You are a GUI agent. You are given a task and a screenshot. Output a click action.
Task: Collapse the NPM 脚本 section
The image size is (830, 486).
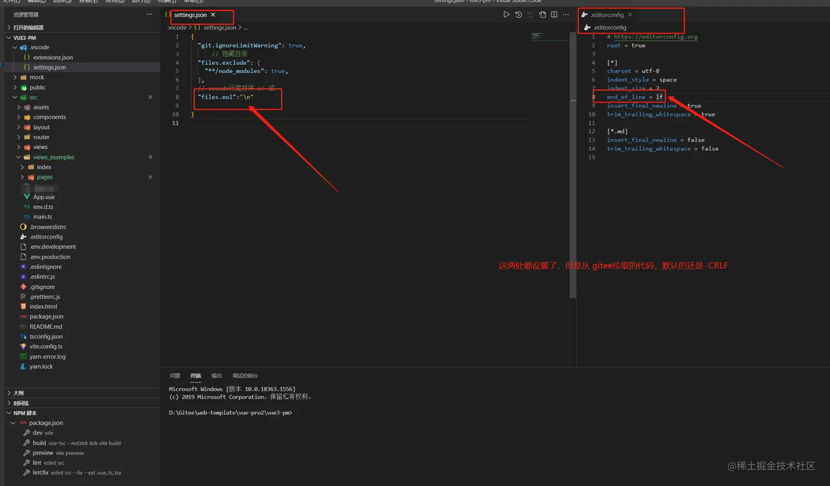(9, 413)
